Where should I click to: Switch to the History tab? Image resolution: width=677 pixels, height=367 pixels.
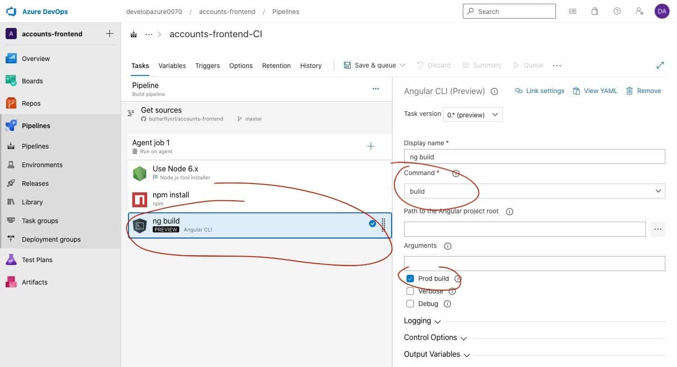pyautogui.click(x=311, y=66)
